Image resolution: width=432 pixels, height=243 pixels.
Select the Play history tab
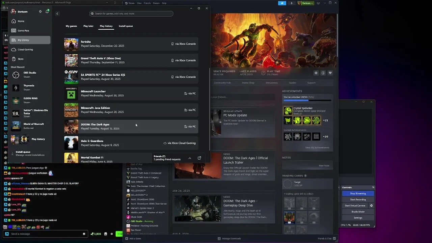[x=106, y=26]
